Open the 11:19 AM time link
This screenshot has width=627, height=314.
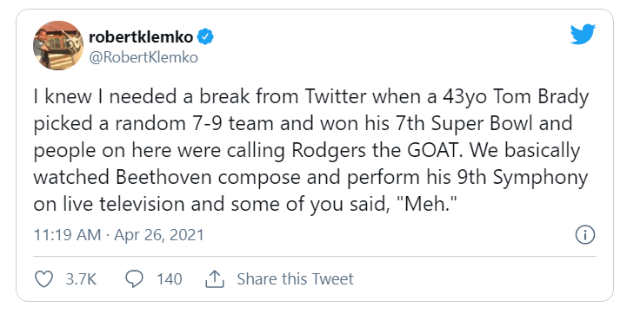click(x=67, y=234)
